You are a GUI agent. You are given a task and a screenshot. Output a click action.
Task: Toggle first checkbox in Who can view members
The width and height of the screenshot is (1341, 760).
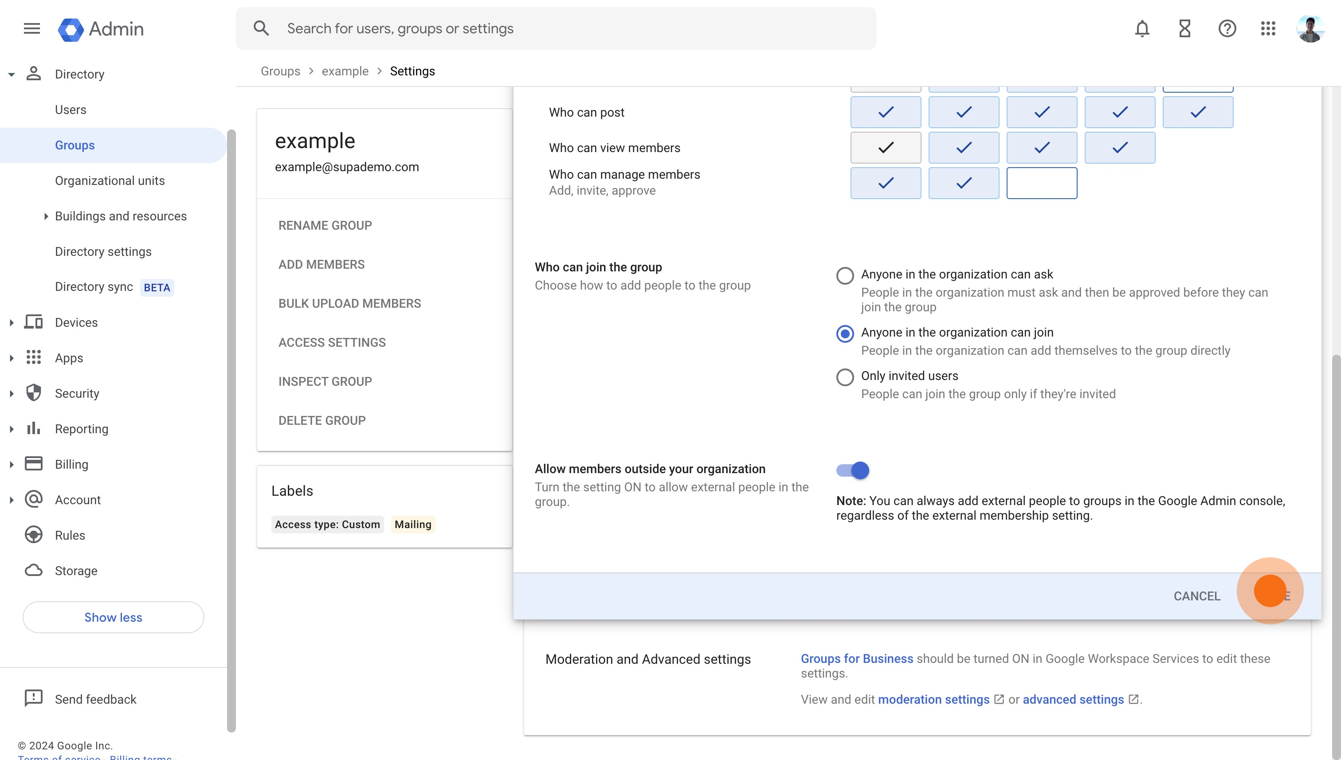[886, 148]
